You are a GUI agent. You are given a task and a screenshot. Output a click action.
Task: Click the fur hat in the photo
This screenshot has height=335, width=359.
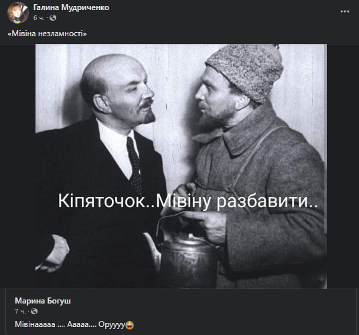246,72
